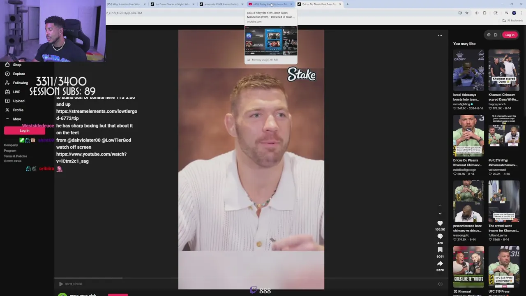
Task: Click the Log in button top right
Action: pos(510,35)
